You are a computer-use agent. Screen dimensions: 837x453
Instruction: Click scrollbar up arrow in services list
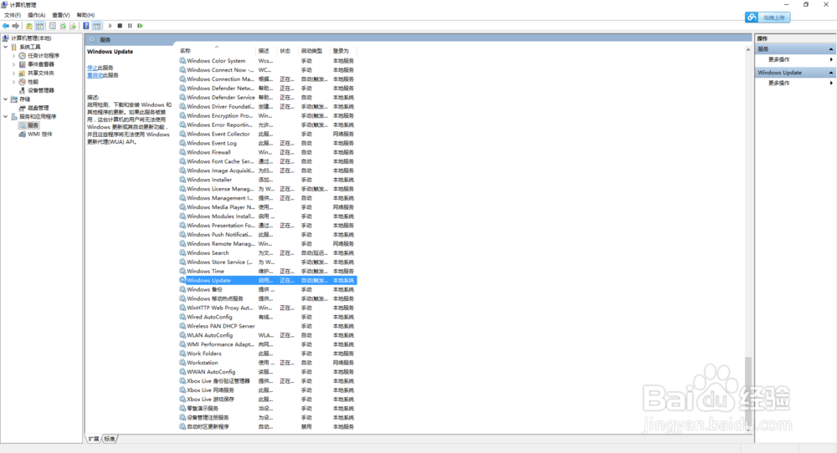(747, 49)
